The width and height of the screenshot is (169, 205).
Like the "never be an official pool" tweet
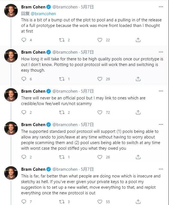pyautogui.click(x=100, y=112)
